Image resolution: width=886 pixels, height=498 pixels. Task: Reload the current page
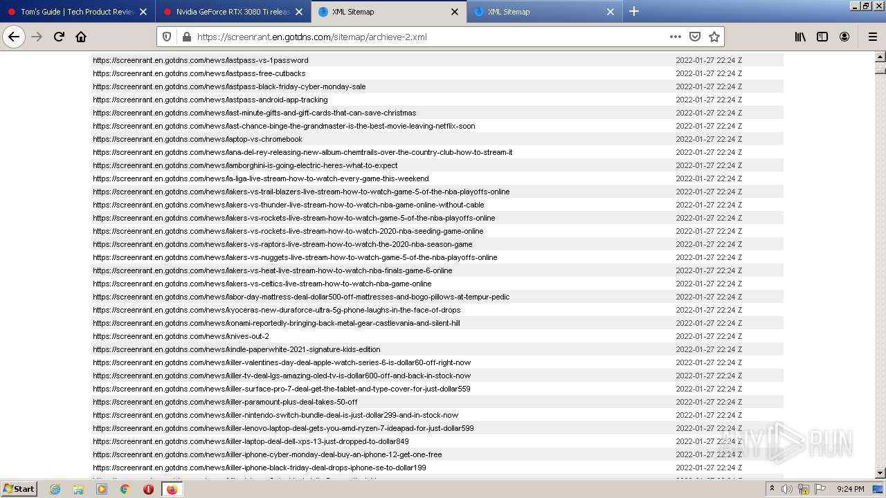tap(59, 37)
